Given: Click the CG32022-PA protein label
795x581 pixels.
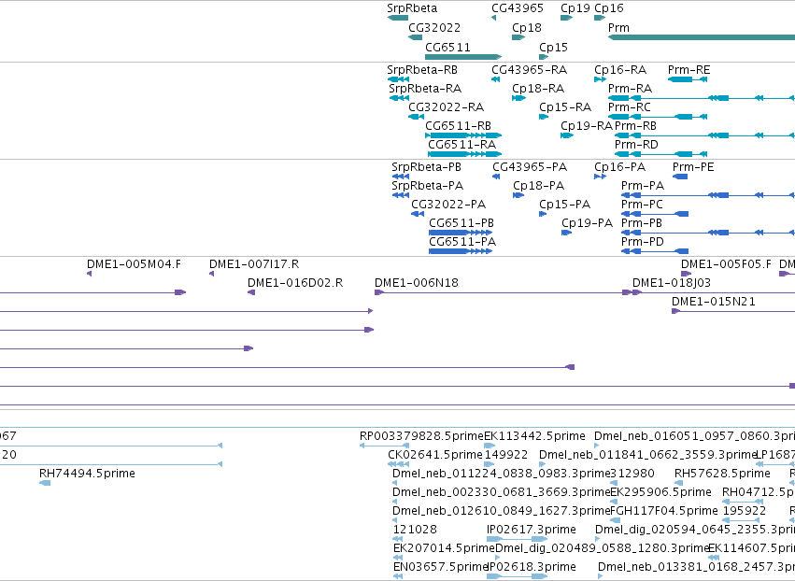Looking at the screenshot, I should [x=448, y=205].
